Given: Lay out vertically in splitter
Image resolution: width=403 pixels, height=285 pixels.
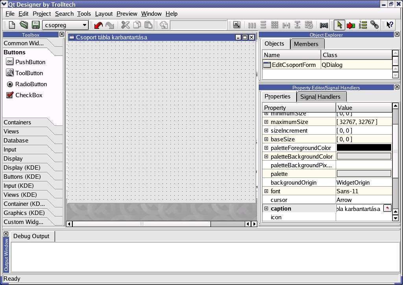Looking at the screenshot, I should [x=298, y=25].
